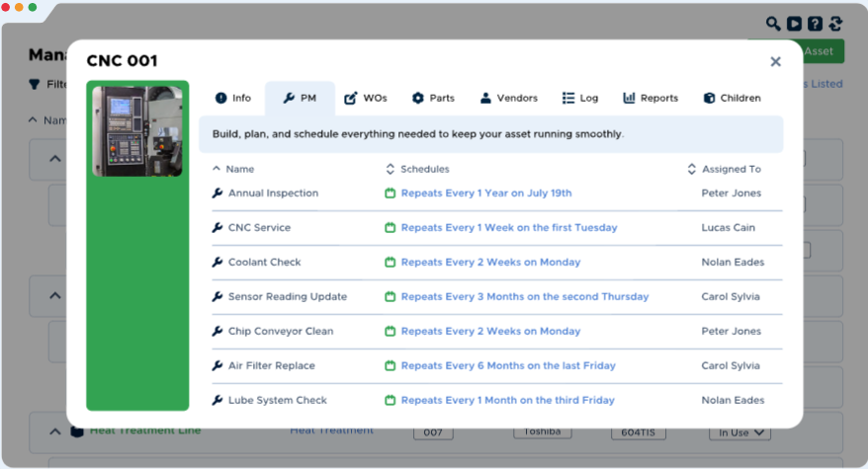Click the search magnifier icon
This screenshot has width=868, height=469.
tap(773, 24)
